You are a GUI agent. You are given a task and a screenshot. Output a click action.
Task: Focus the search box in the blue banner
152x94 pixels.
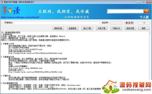point(125,11)
